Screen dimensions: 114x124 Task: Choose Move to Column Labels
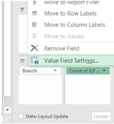75,25
